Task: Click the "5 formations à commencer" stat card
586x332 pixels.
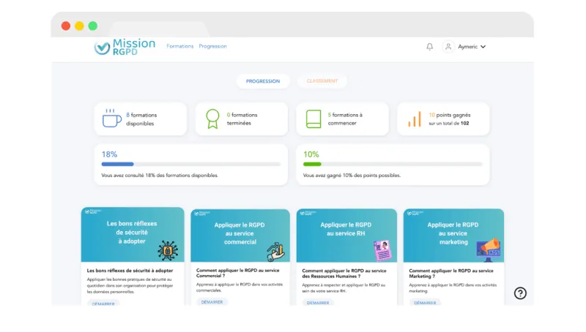Action: point(342,119)
